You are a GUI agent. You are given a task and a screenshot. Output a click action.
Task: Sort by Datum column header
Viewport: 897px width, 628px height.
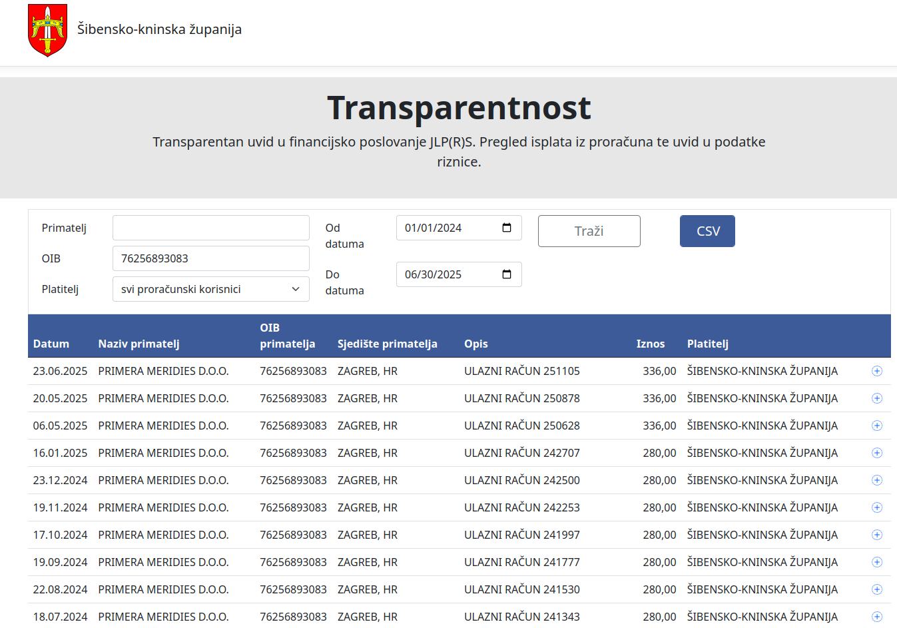[51, 344]
